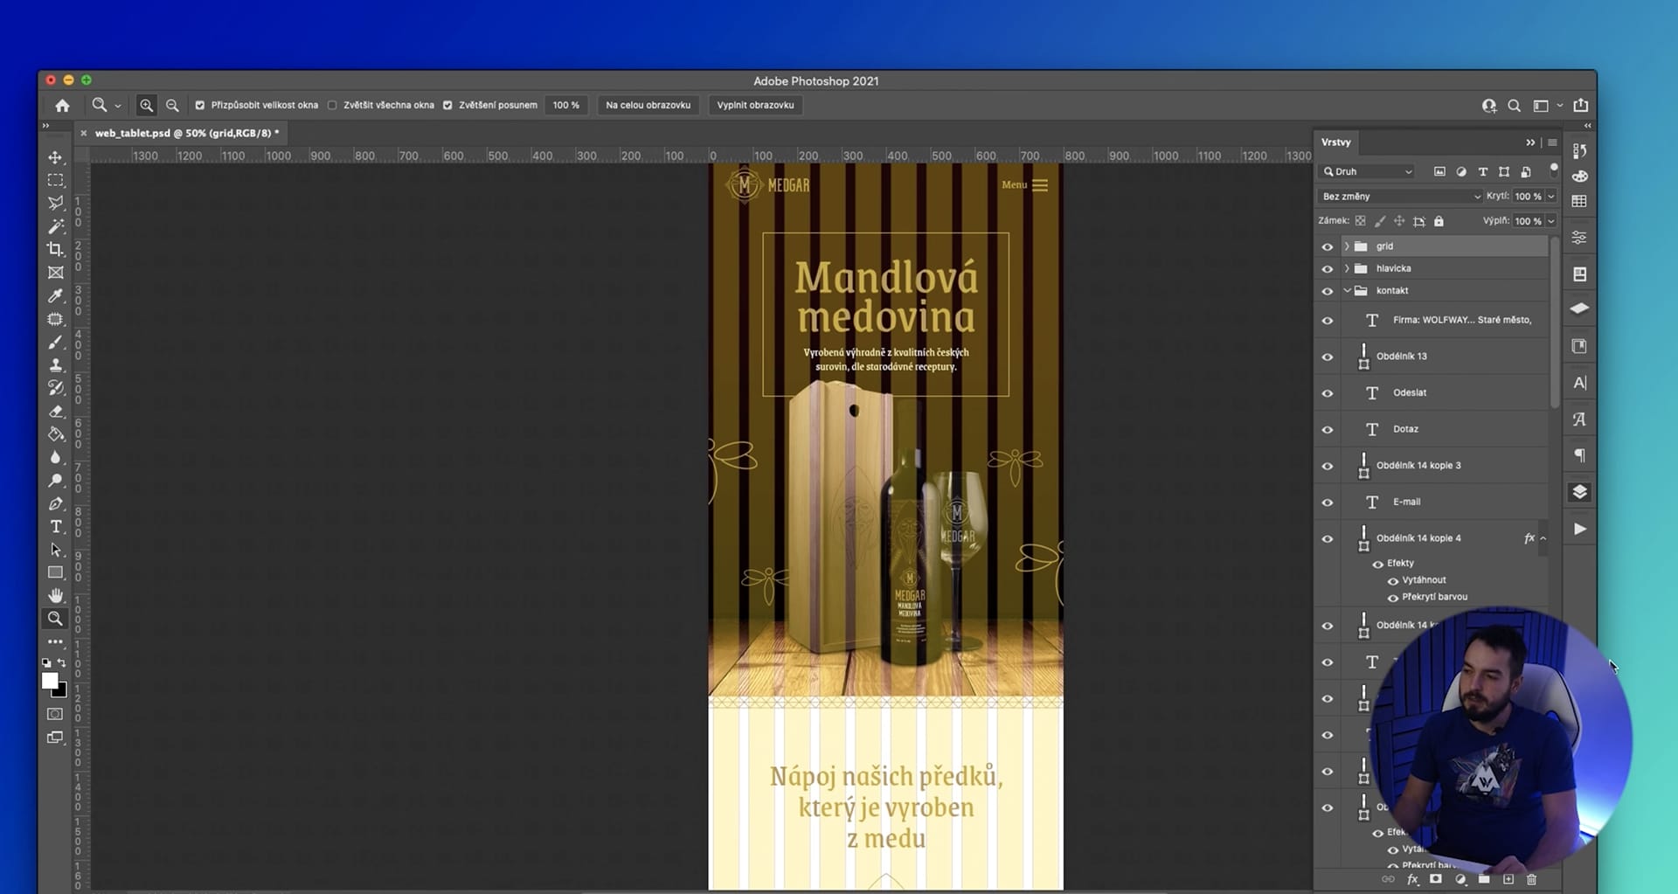Open the Výplň fill dropdown arrow
This screenshot has height=894, width=1678.
1551,221
